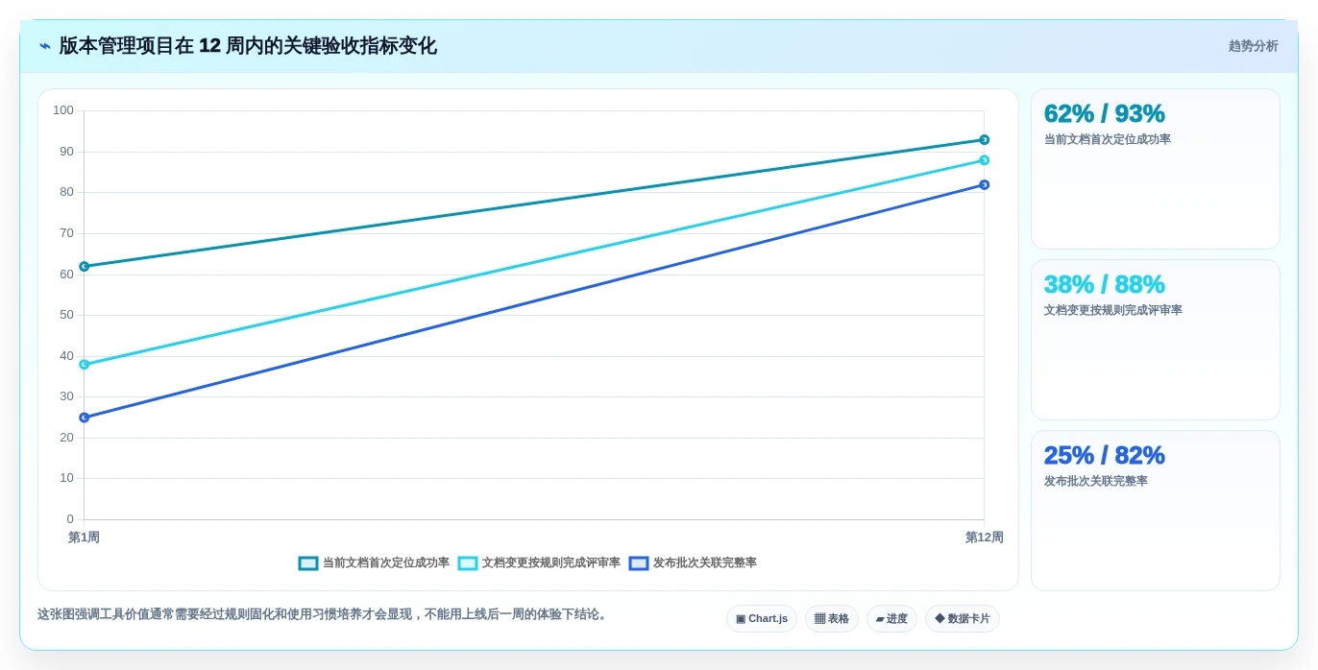Open the 25% / 82% stat card

point(1156,511)
